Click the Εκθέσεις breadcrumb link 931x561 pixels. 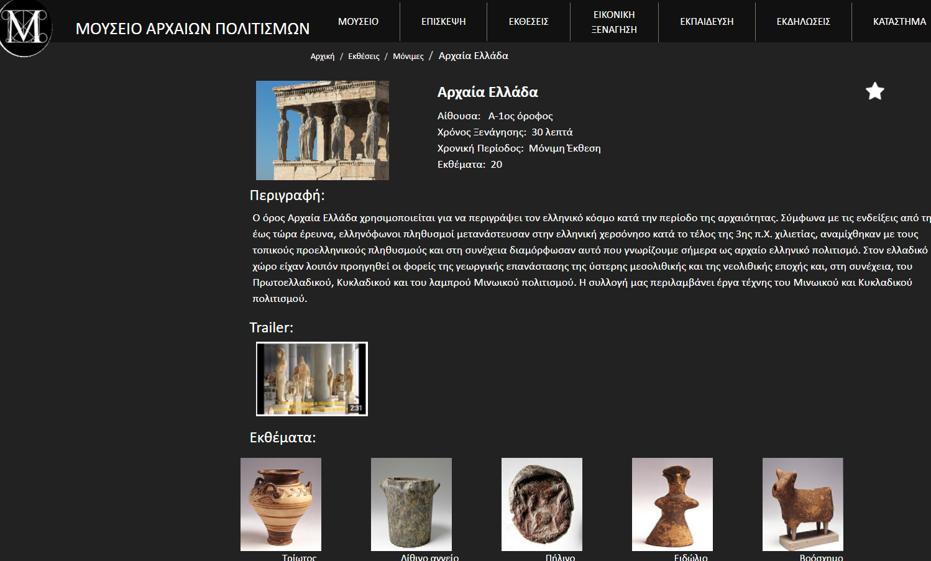tap(364, 57)
